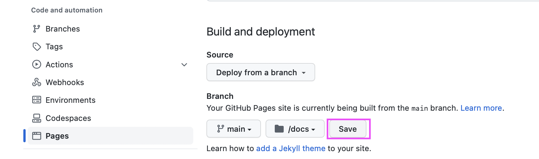Click the Build and deployment heading

(261, 32)
